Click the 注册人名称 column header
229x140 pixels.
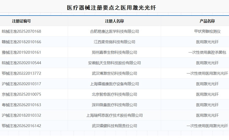[x=114, y=21]
